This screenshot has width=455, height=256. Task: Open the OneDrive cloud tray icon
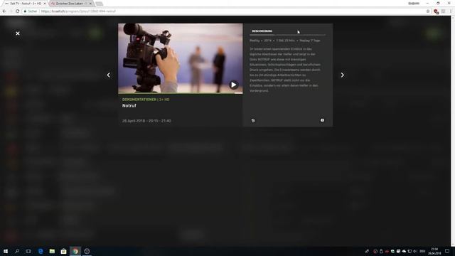pos(404,251)
